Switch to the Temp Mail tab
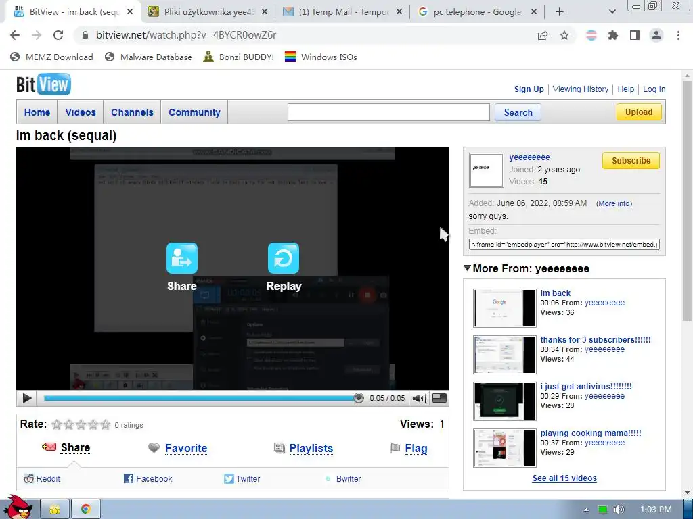 pos(342,12)
